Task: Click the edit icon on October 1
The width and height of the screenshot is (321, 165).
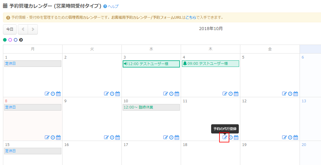Action: coord(47,94)
